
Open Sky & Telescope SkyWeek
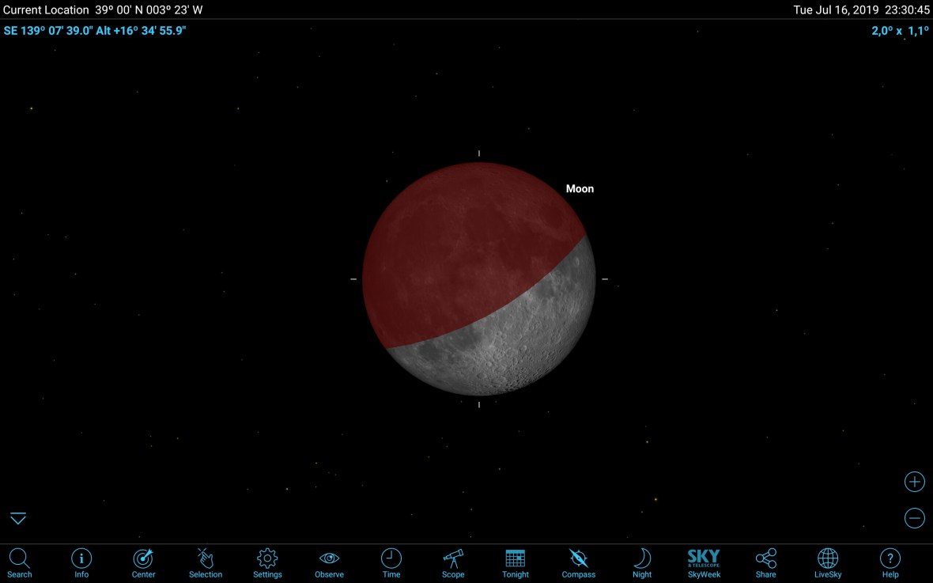[704, 562]
